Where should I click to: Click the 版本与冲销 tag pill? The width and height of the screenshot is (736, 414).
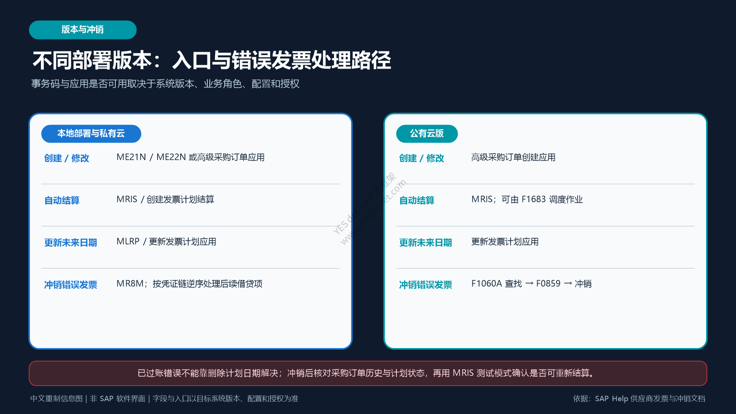click(x=83, y=30)
